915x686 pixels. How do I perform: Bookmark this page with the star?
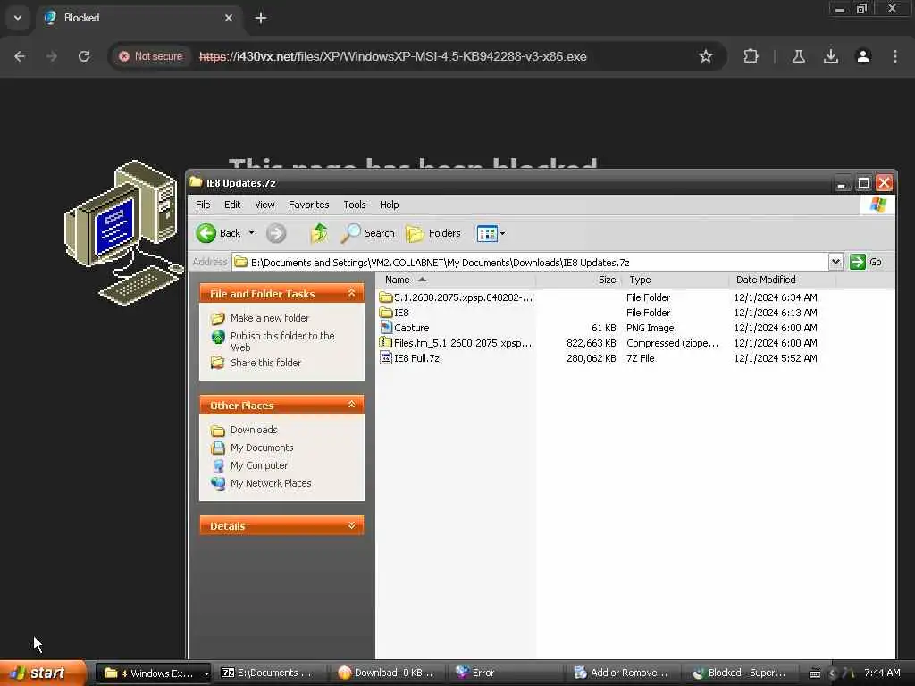[706, 56]
